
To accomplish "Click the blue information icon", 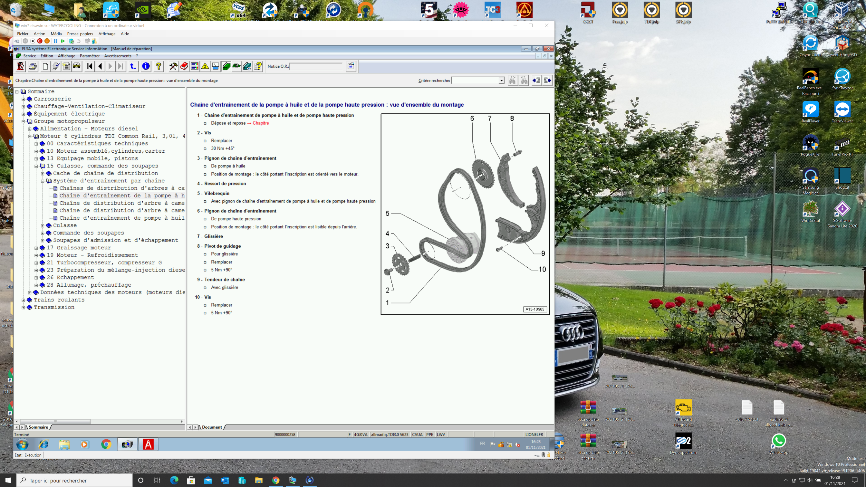I will 146,66.
